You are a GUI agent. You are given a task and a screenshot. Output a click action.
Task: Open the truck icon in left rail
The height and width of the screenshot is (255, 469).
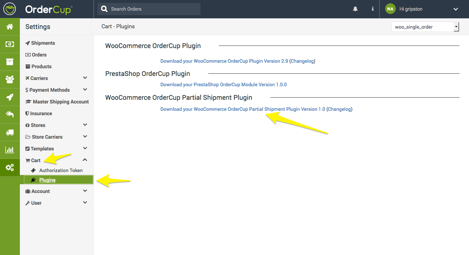click(10, 132)
